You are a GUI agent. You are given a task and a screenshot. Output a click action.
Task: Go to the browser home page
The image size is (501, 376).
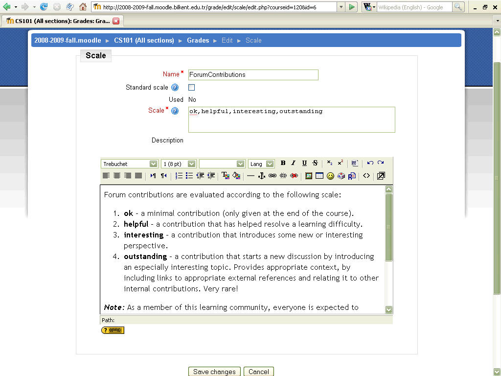click(x=83, y=7)
